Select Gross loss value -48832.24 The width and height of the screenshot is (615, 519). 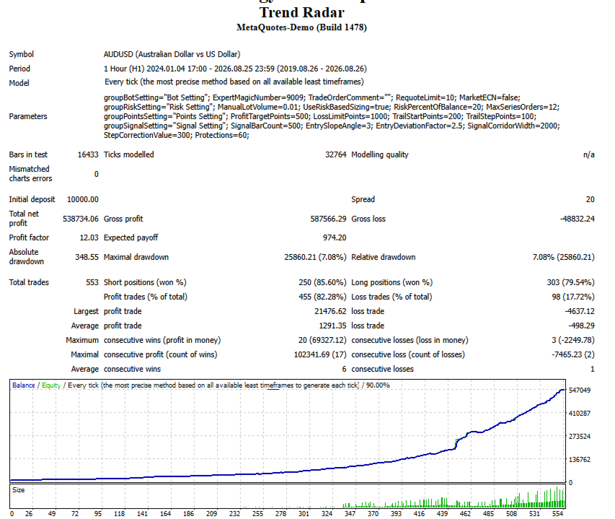578,219
